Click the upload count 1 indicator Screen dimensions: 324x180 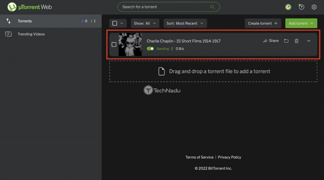point(93,21)
